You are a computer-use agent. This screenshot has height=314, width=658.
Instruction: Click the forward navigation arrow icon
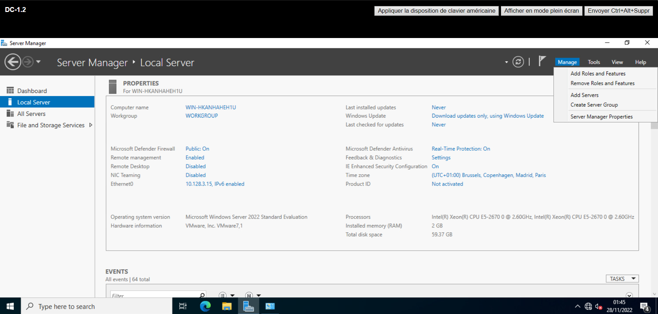point(28,62)
